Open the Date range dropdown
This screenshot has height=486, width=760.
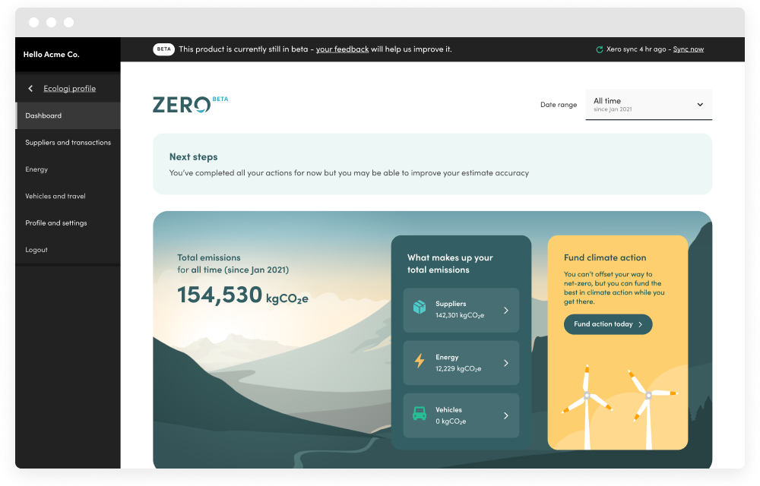pos(648,105)
